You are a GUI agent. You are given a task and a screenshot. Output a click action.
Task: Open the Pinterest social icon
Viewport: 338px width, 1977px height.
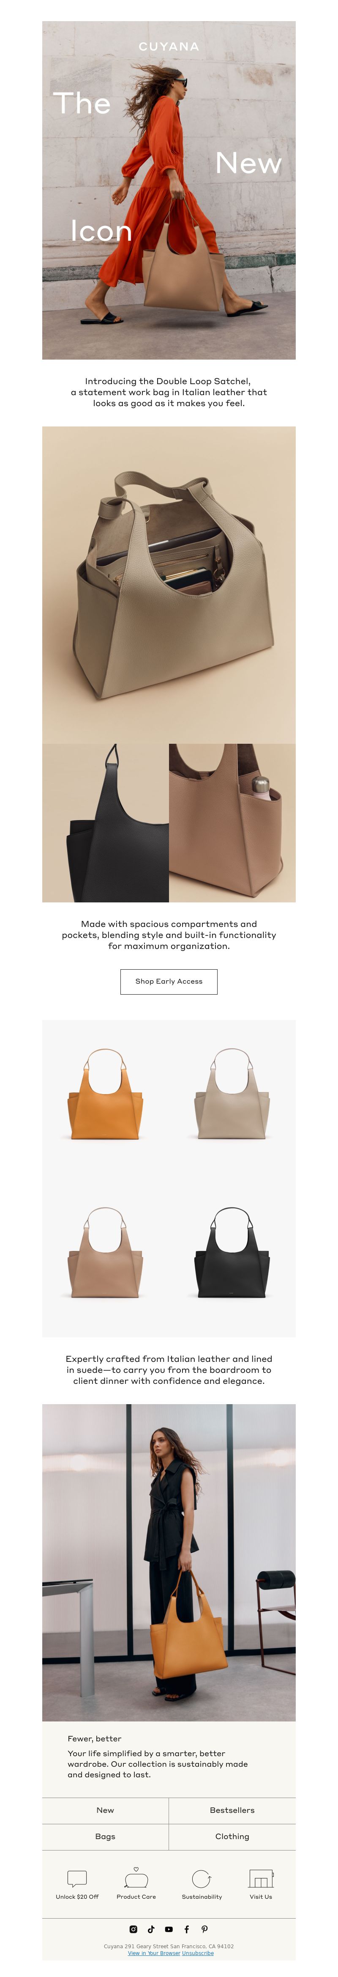(204, 1929)
